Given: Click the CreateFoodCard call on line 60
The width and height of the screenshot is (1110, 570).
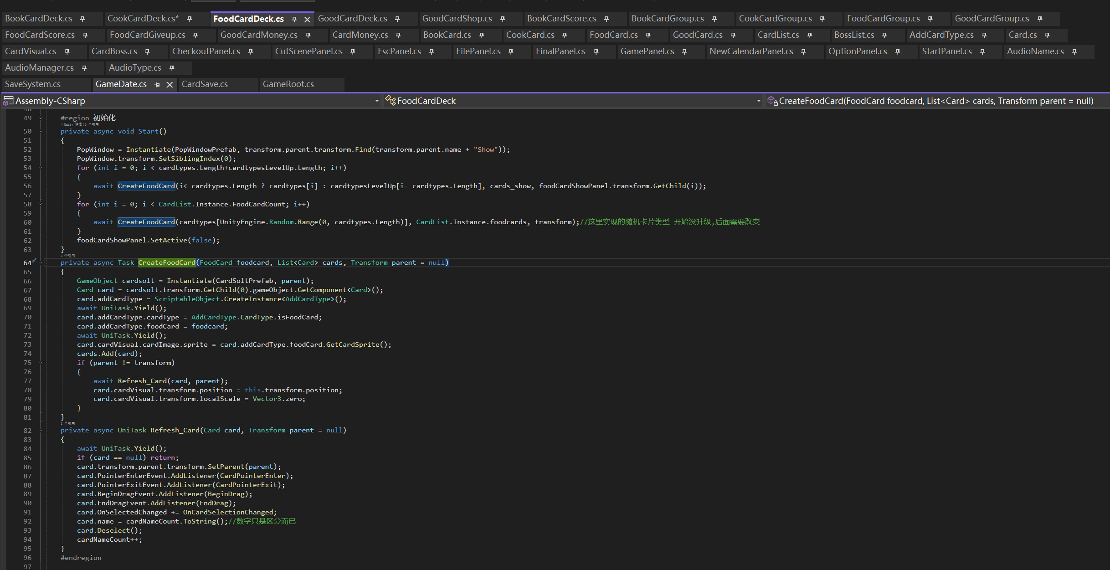Looking at the screenshot, I should [146, 222].
